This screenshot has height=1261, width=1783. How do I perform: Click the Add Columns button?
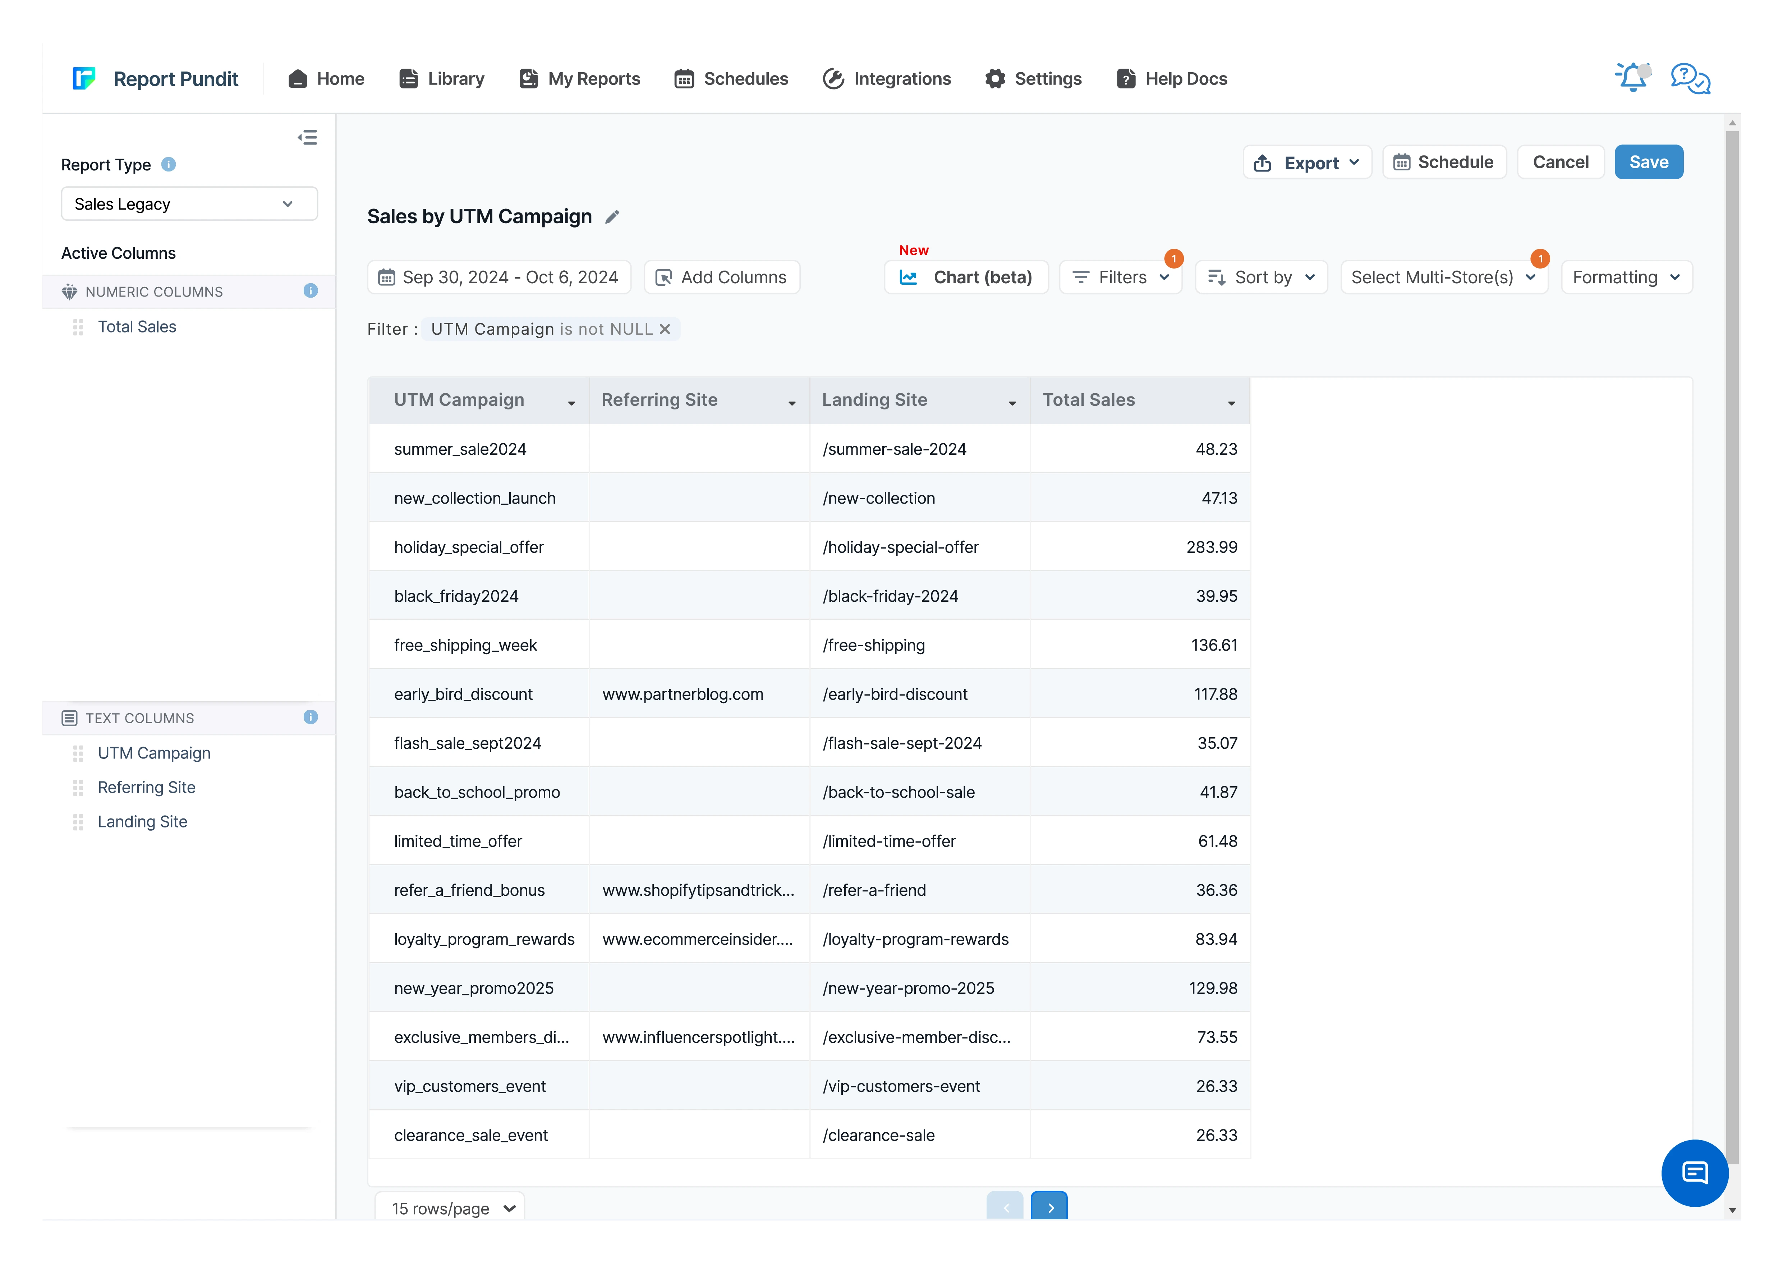(x=721, y=277)
